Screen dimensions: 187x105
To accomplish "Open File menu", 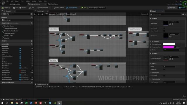I will pos(7,1).
